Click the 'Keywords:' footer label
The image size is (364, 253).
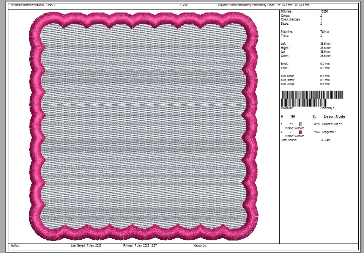coord(200,245)
